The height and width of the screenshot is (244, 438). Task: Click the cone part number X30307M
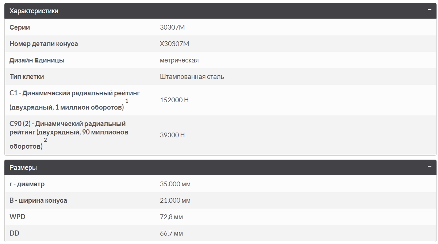tap(174, 44)
